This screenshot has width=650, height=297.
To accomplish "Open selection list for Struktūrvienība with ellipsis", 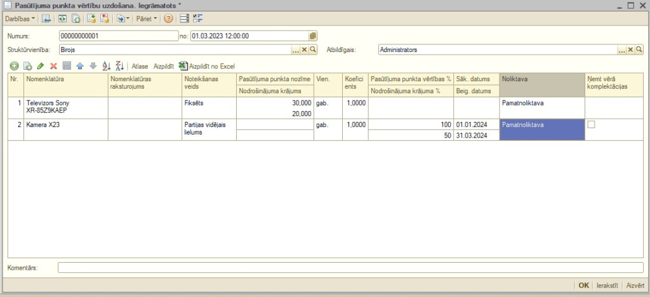I will tap(295, 49).
